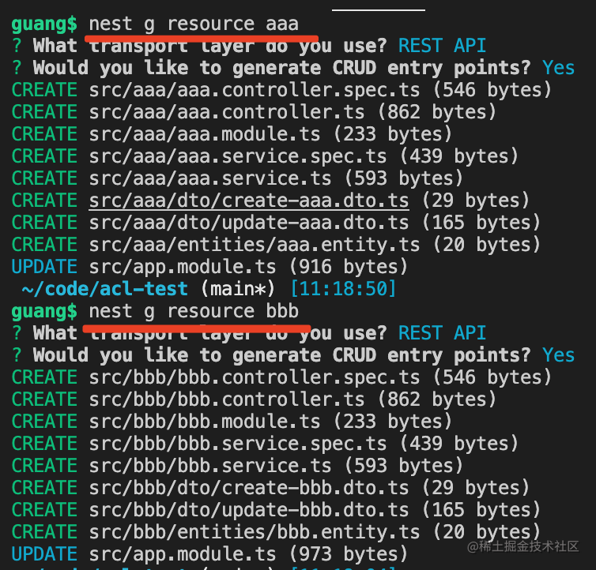Click the src/aaa/aaa.module.ts file path
This screenshot has width=596, height=570.
[x=205, y=134]
